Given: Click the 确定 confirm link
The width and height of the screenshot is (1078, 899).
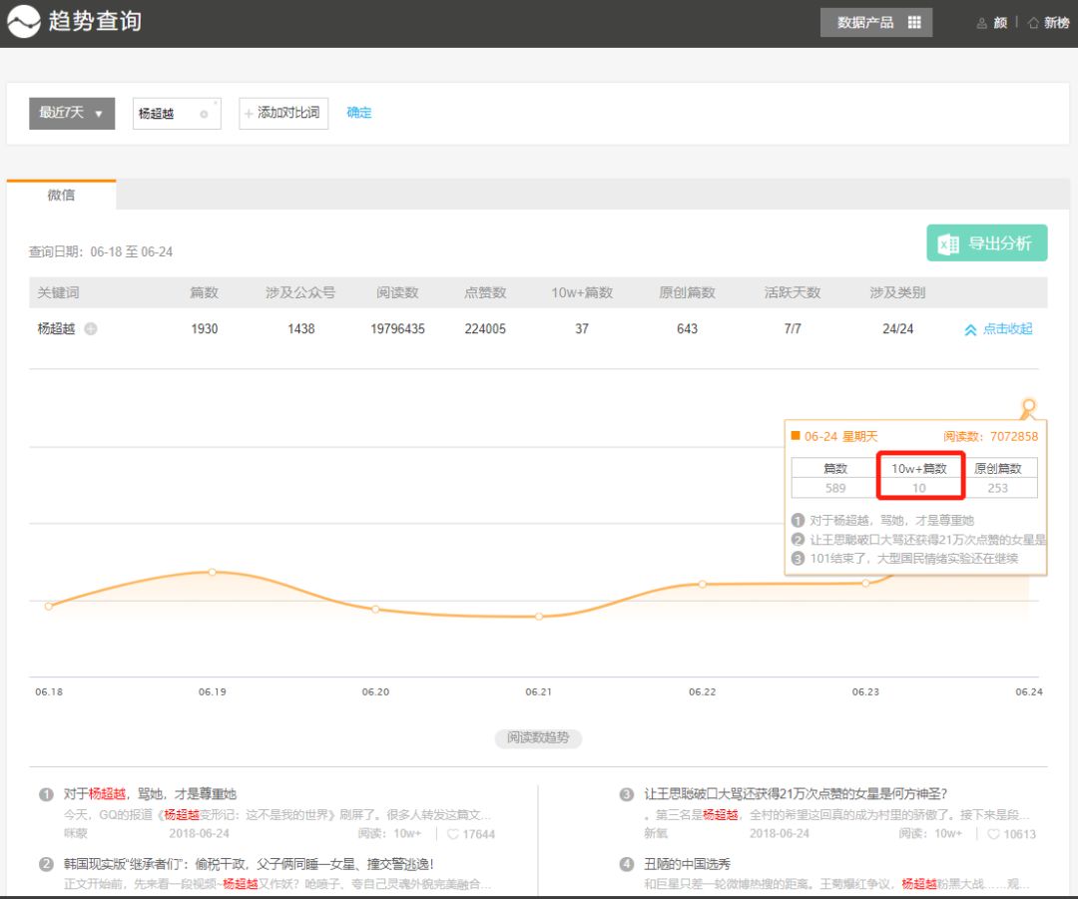Looking at the screenshot, I should click(x=359, y=113).
